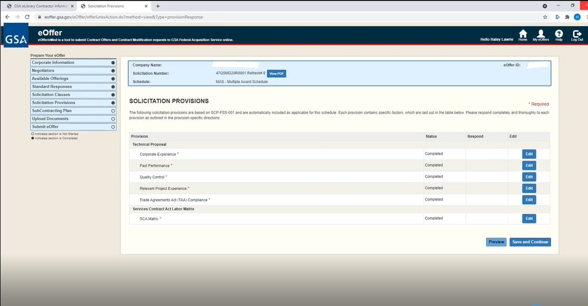
Task: Click the bookmark star in the address bar
Action: [x=545, y=16]
